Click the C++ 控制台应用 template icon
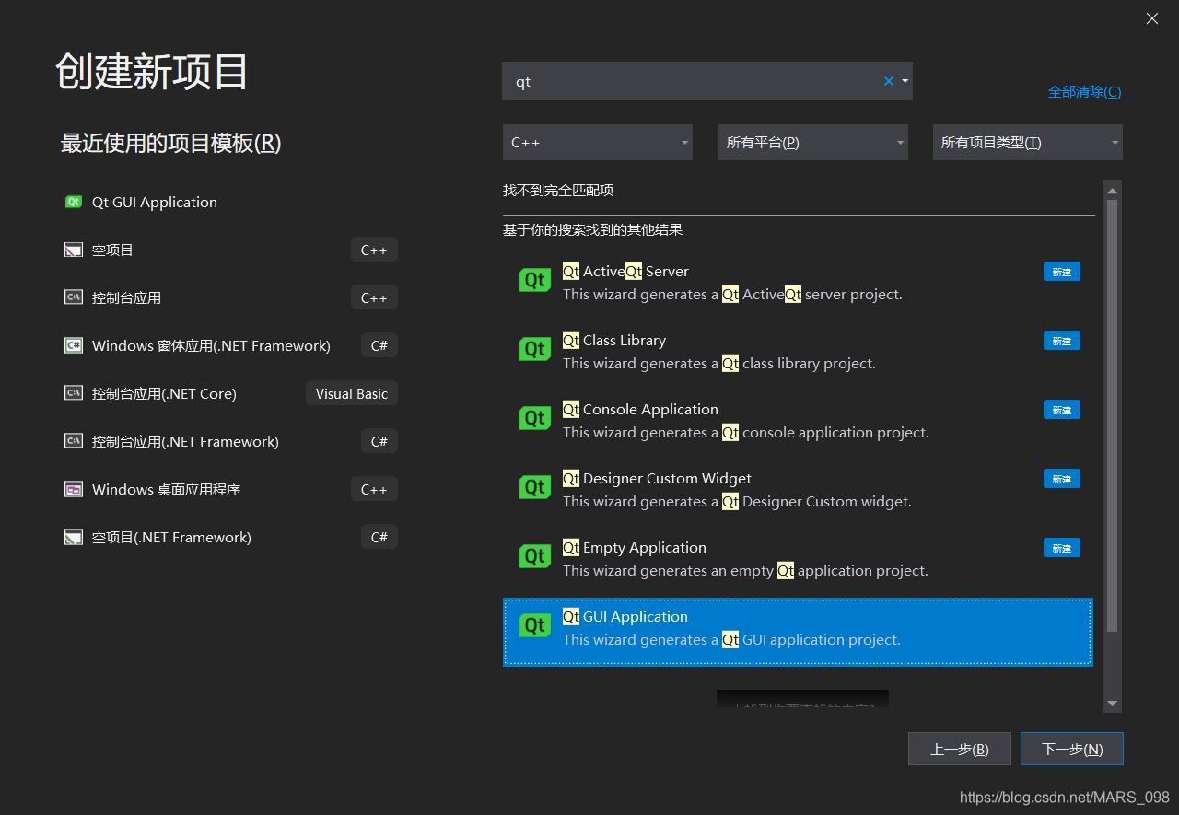This screenshot has width=1179, height=815. (x=74, y=297)
